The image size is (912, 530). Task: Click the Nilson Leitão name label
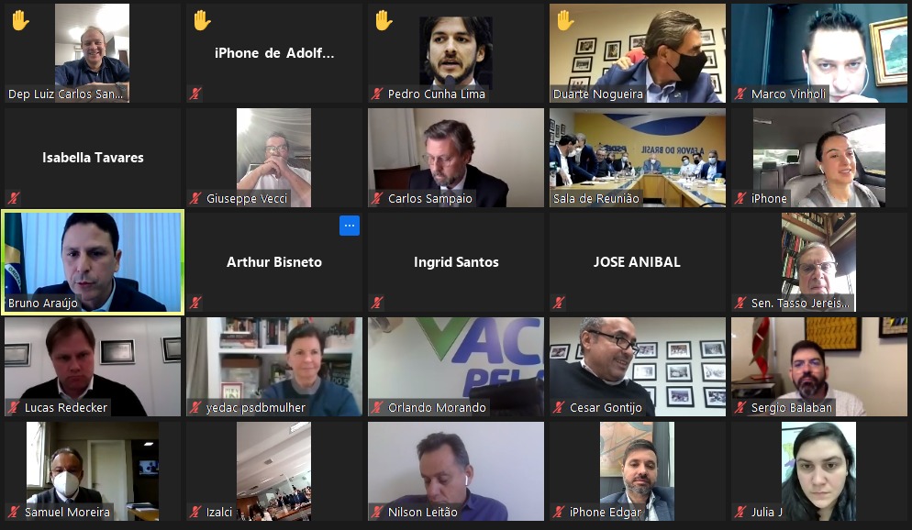(423, 512)
